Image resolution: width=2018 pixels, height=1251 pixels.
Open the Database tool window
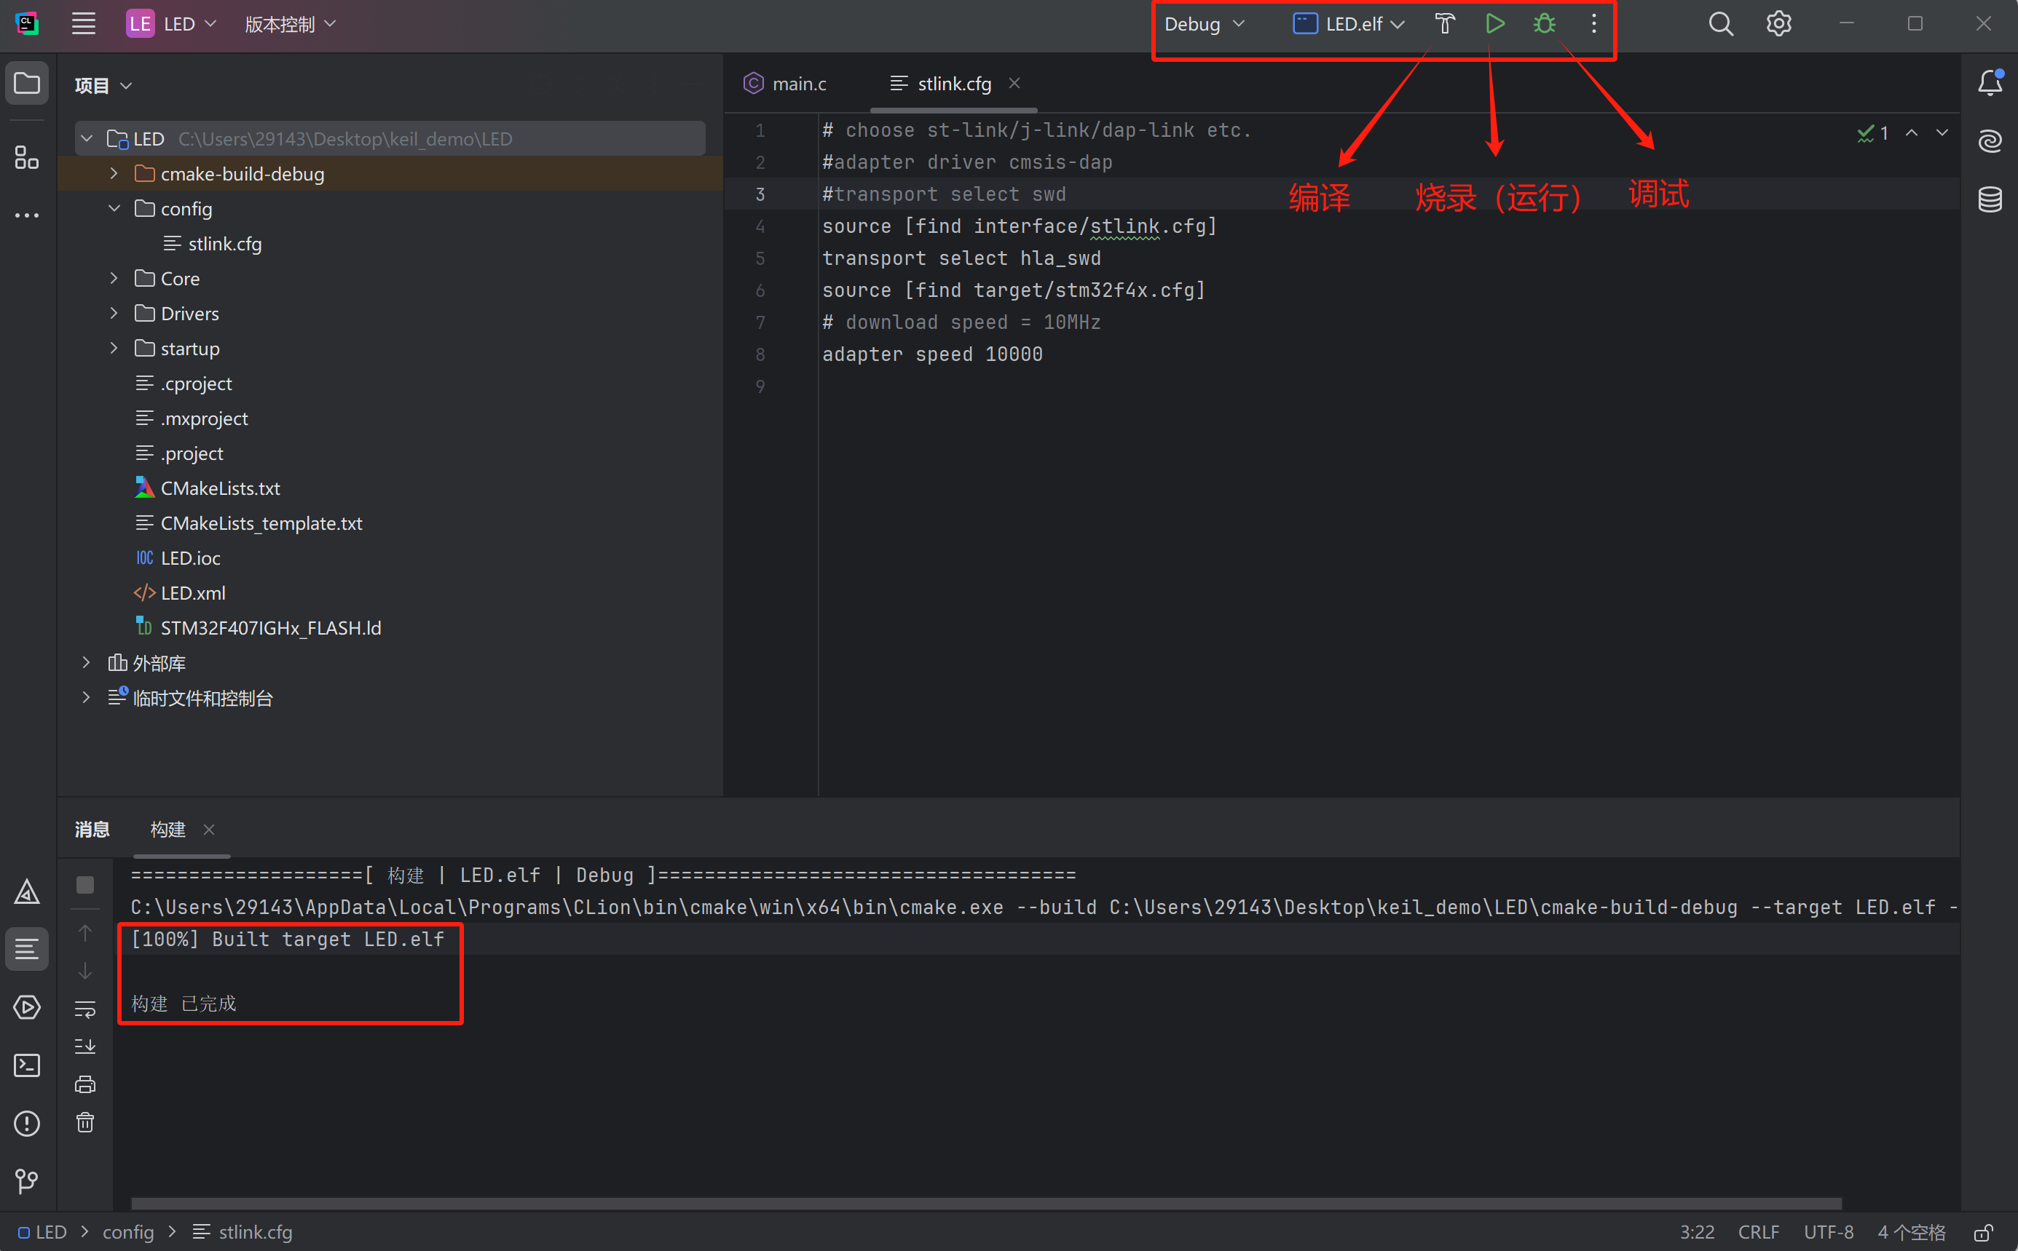1990,199
